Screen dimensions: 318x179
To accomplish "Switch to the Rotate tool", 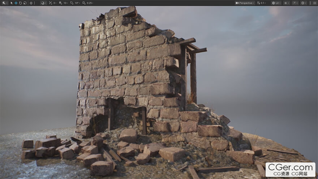I will coord(20,3).
